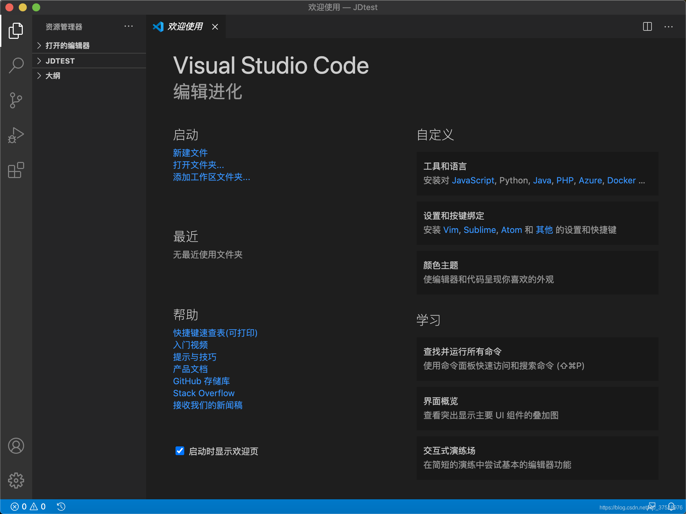Open the Stack Overflow help link
Image resolution: width=686 pixels, height=514 pixels.
[x=204, y=393]
